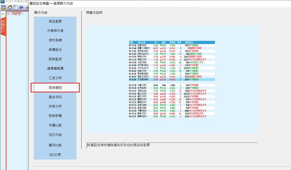Choose 技術分析 in the list
The height and width of the screenshot is (170, 291).
point(55,106)
